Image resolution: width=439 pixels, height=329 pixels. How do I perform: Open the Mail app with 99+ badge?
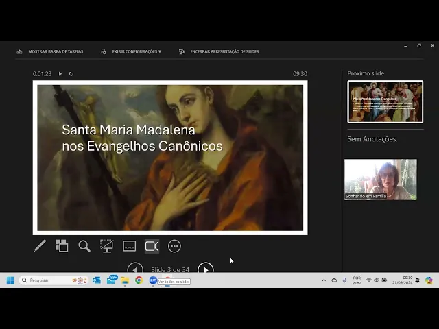click(112, 280)
